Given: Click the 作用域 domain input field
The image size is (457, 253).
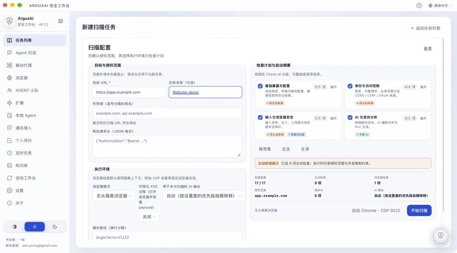Looking at the screenshot, I should [x=167, y=113].
